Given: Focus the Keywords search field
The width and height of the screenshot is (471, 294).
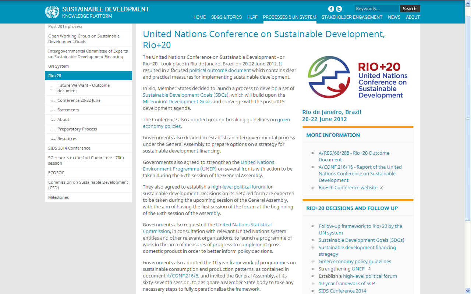Looking at the screenshot, I should pos(376,8).
